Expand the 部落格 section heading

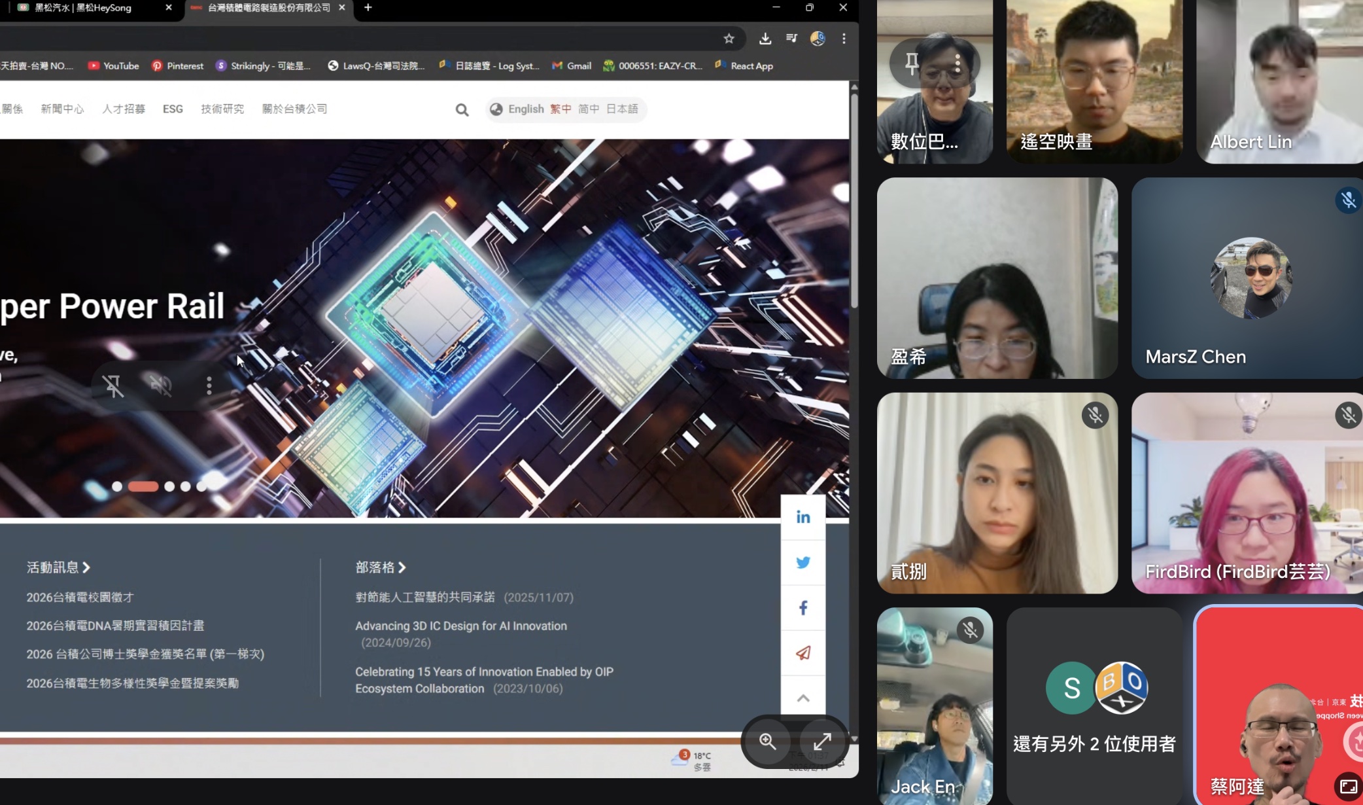(x=381, y=567)
